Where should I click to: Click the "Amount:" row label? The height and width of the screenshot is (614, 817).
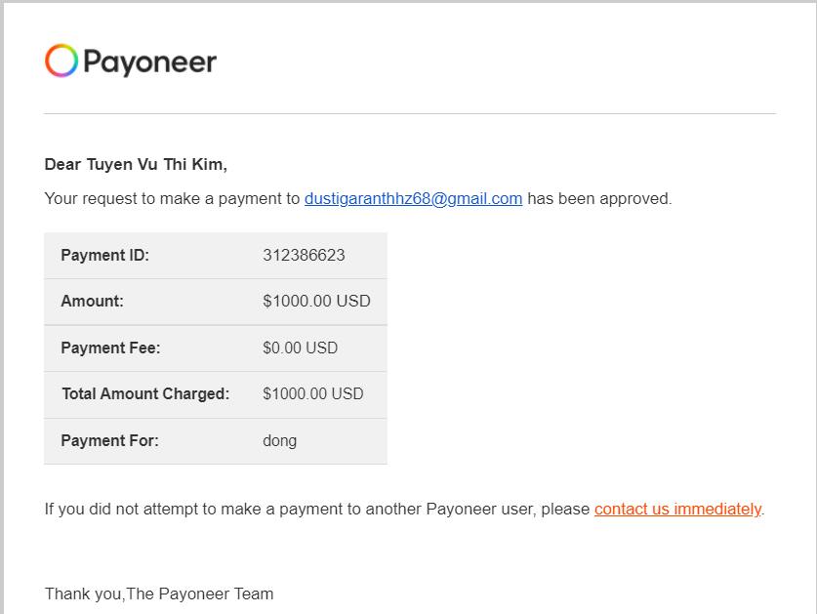(92, 302)
